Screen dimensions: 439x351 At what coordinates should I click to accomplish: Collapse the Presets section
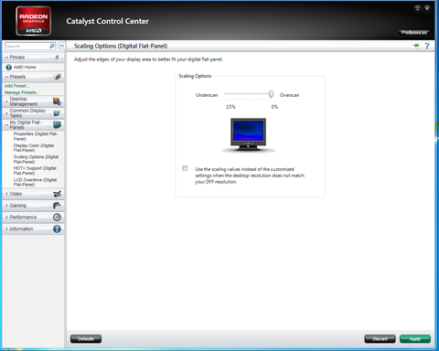click(6, 77)
